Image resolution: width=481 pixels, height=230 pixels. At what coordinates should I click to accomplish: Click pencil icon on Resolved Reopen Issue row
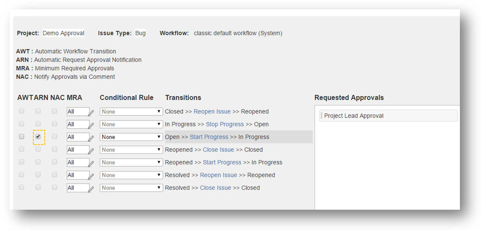coord(91,176)
